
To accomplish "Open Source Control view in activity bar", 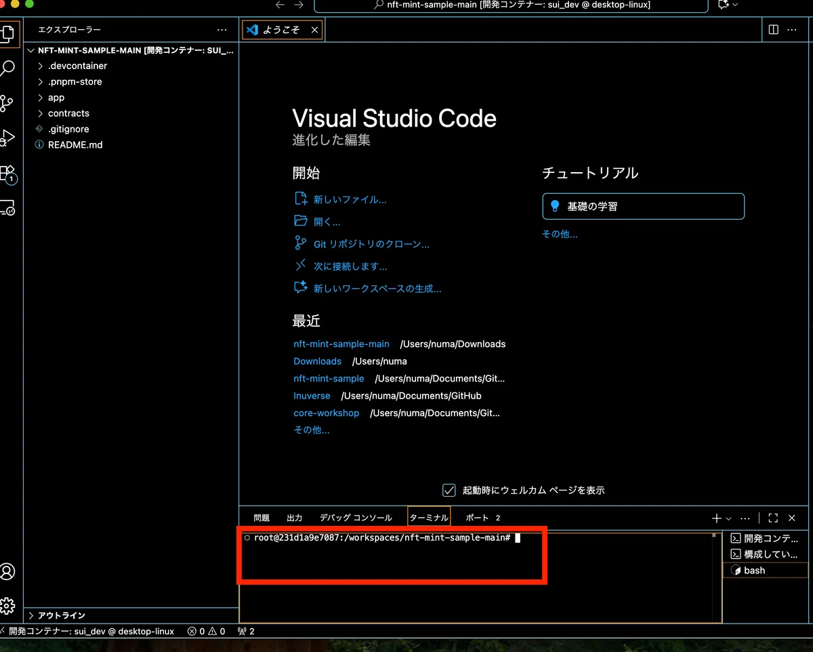I will (x=7, y=103).
